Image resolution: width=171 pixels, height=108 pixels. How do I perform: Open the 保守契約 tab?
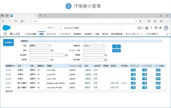click(x=77, y=34)
